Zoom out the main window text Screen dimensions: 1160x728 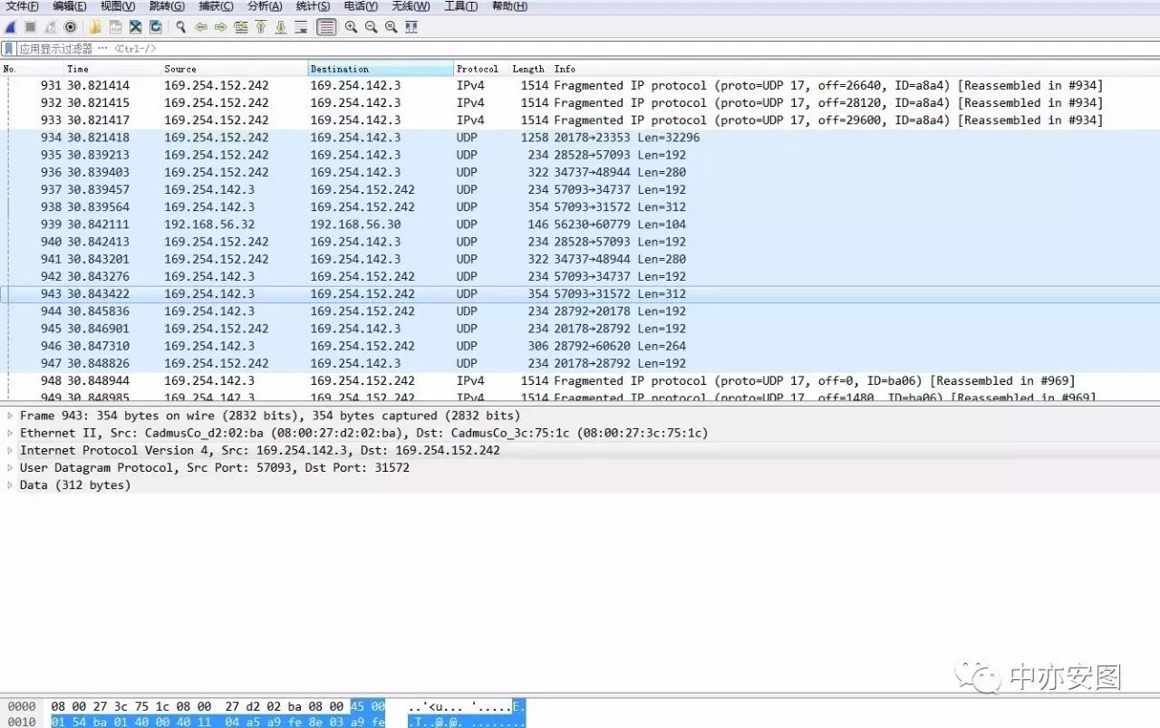coord(371,27)
